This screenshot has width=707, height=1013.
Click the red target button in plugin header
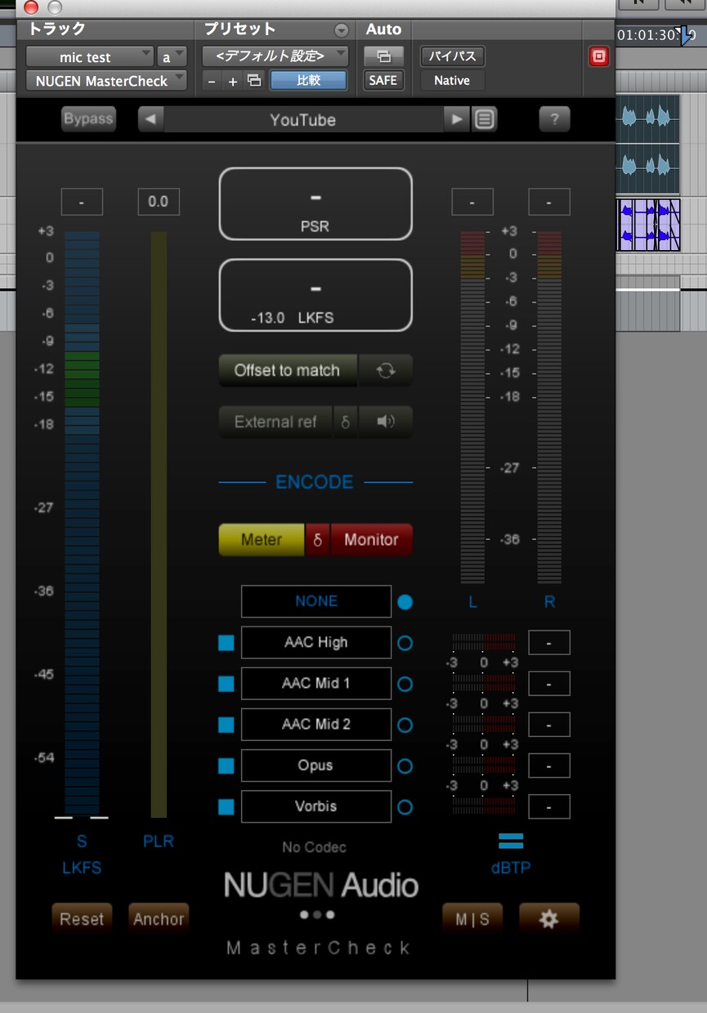click(x=599, y=56)
